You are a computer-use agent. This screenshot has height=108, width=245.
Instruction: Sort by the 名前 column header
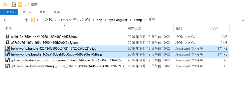pos(65,28)
